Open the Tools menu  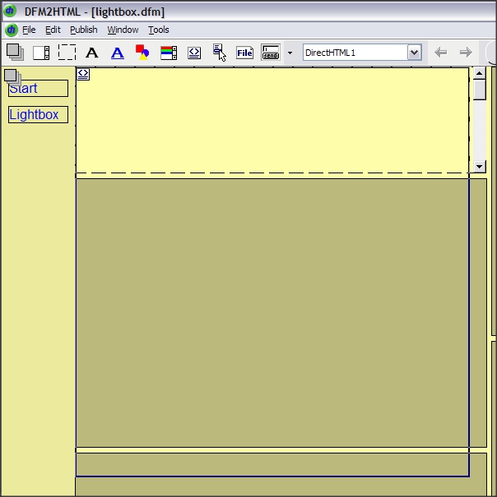point(158,30)
